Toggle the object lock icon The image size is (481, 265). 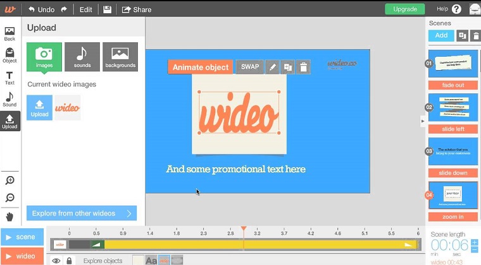tap(69, 261)
